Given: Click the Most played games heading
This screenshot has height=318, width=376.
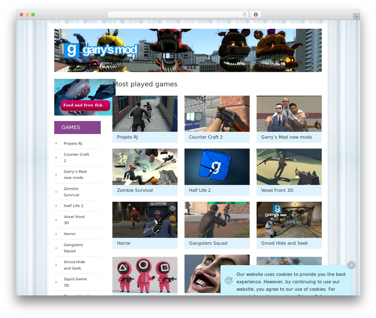Looking at the screenshot, I should pos(146,84).
